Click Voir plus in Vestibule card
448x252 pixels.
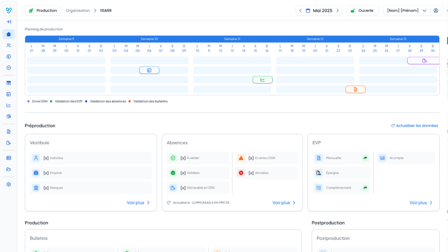138,203
